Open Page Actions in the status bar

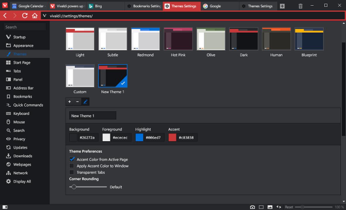[x=279, y=207]
